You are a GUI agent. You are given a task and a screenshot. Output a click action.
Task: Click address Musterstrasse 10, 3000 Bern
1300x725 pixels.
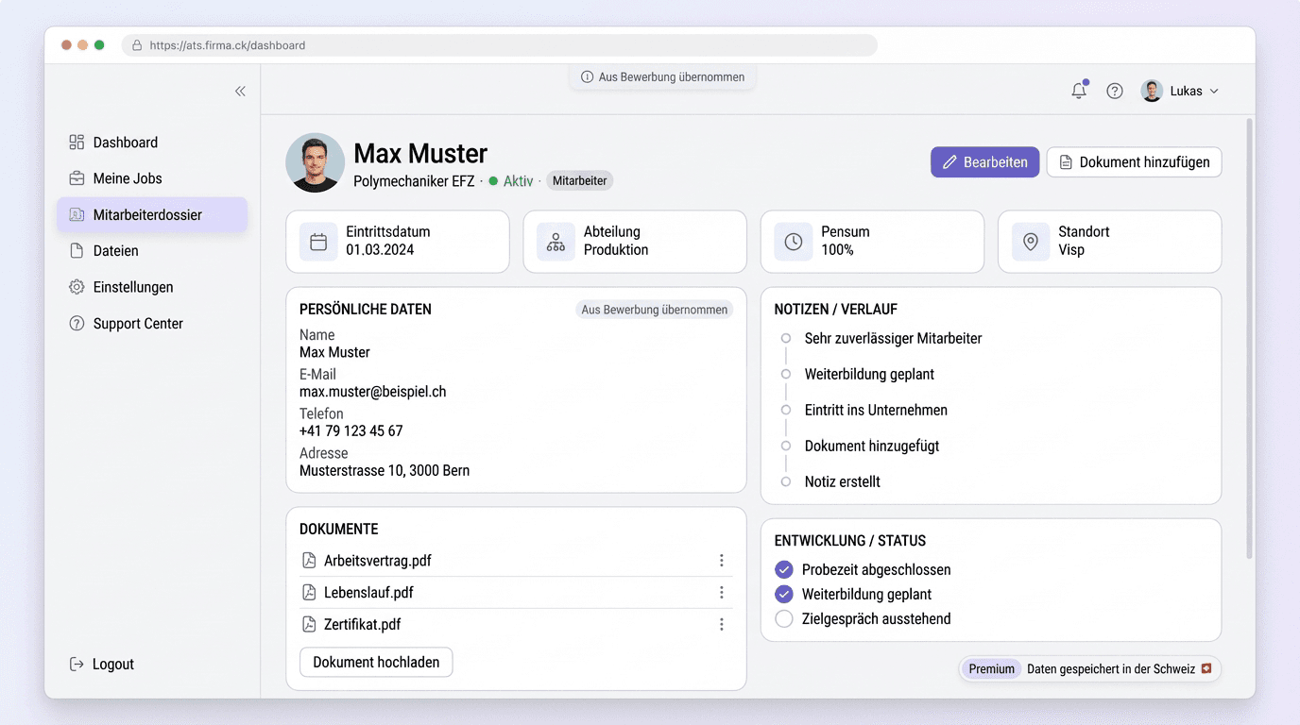[x=385, y=471]
